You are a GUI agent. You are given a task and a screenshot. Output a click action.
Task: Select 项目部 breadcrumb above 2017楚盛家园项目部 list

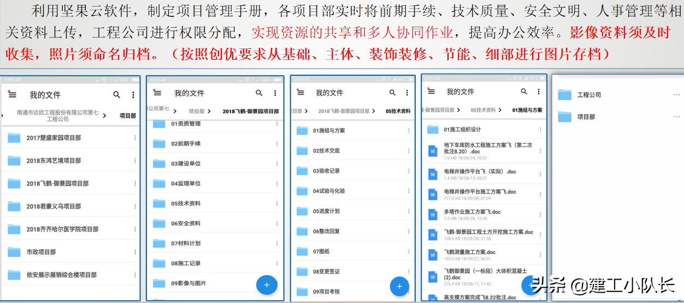(128, 116)
